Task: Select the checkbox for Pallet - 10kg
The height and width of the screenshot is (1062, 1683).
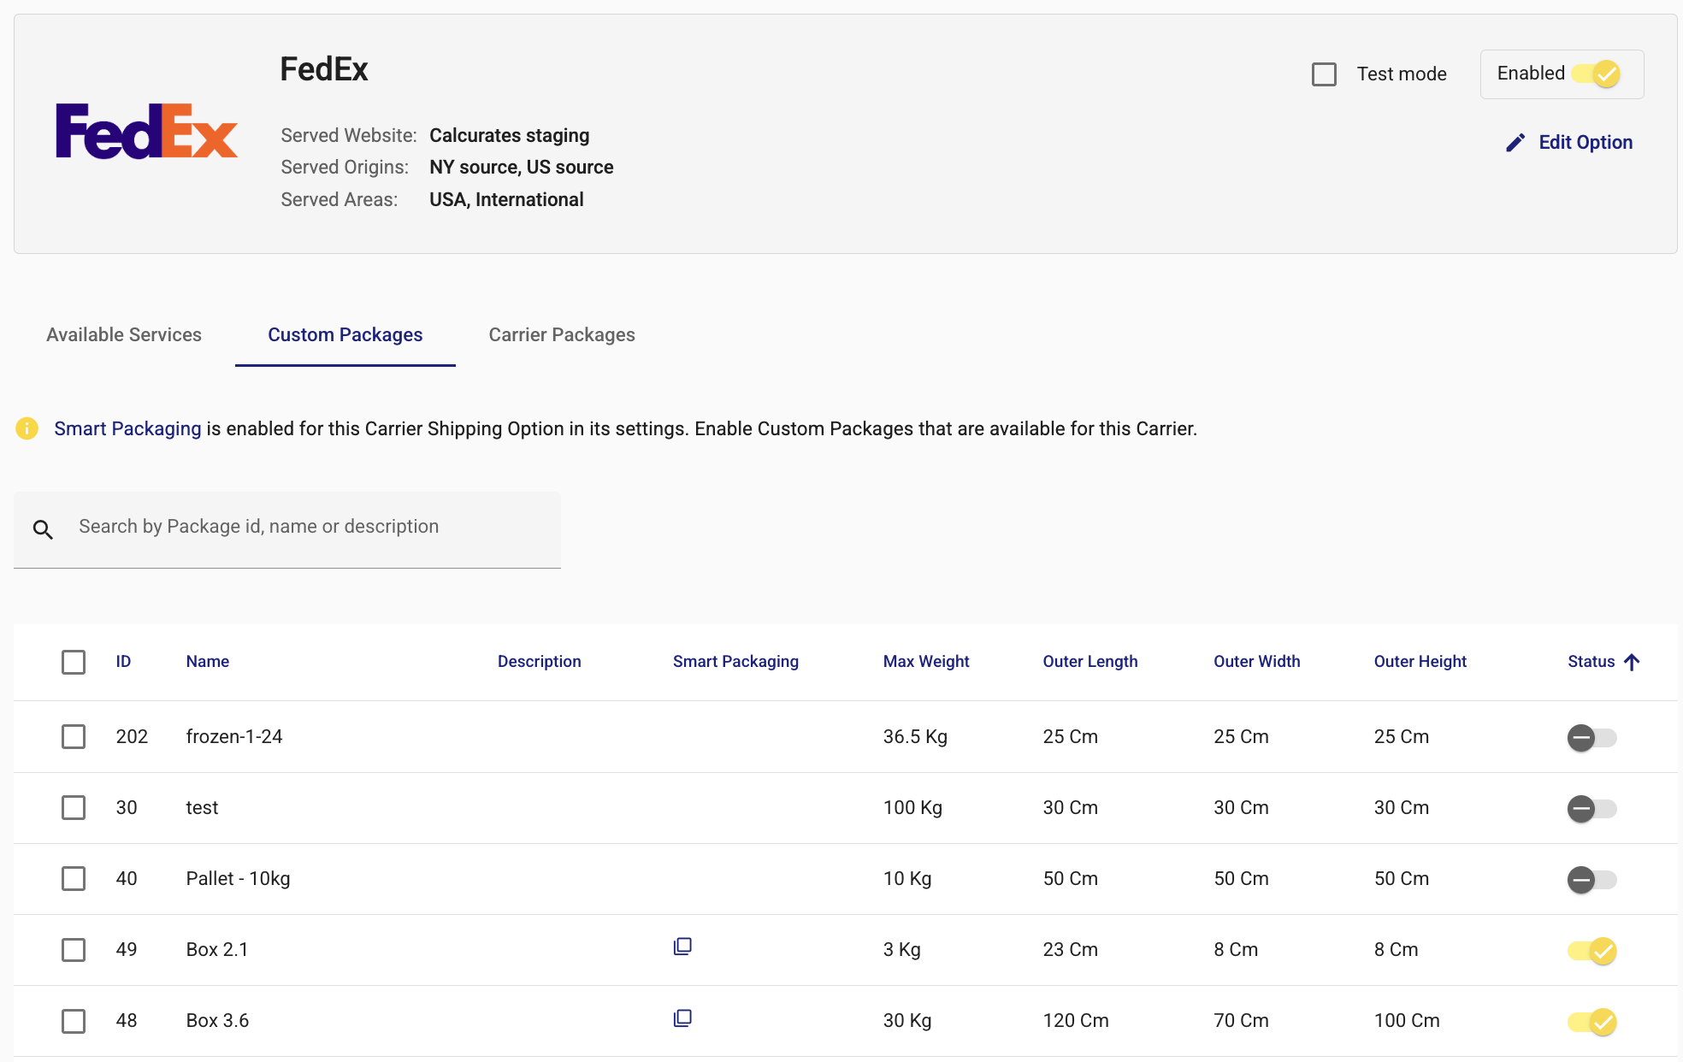Action: pos(74,878)
